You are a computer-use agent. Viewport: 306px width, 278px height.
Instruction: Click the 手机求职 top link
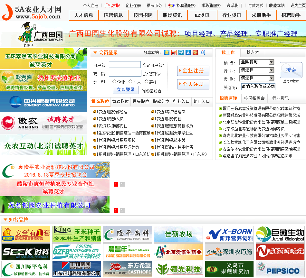tap(112, 6)
